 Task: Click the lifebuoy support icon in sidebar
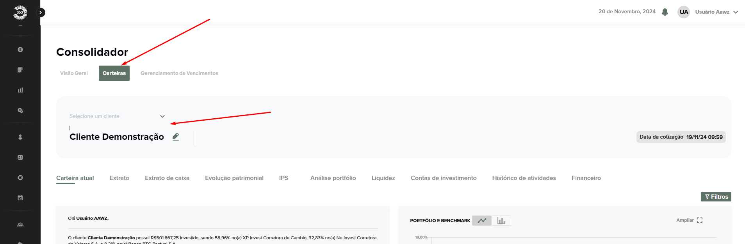(x=20, y=178)
